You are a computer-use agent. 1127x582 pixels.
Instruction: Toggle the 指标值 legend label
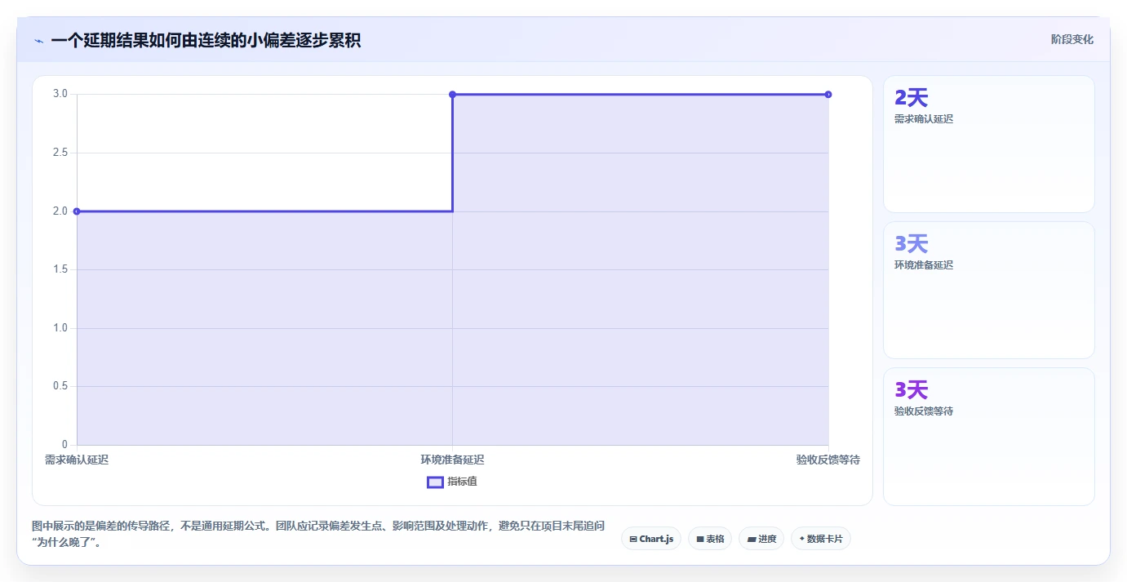(462, 482)
